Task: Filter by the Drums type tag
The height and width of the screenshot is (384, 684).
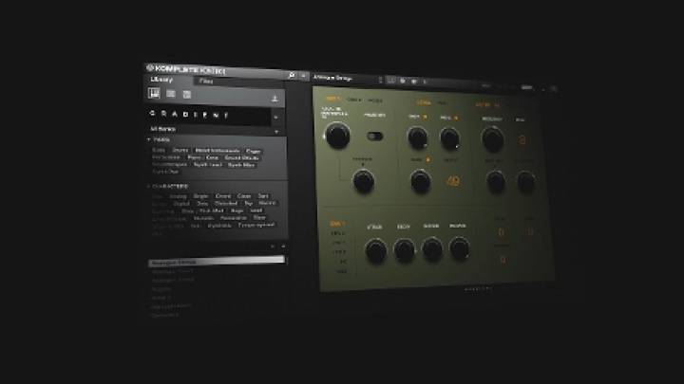Action: coord(180,150)
